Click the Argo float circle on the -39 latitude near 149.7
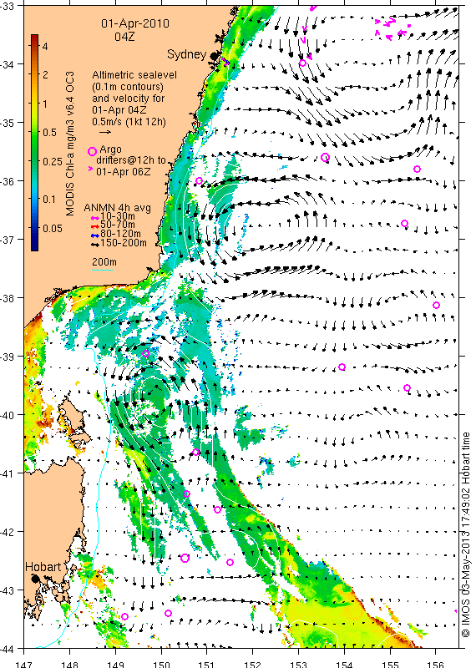This screenshot has height=668, width=476. click(146, 353)
